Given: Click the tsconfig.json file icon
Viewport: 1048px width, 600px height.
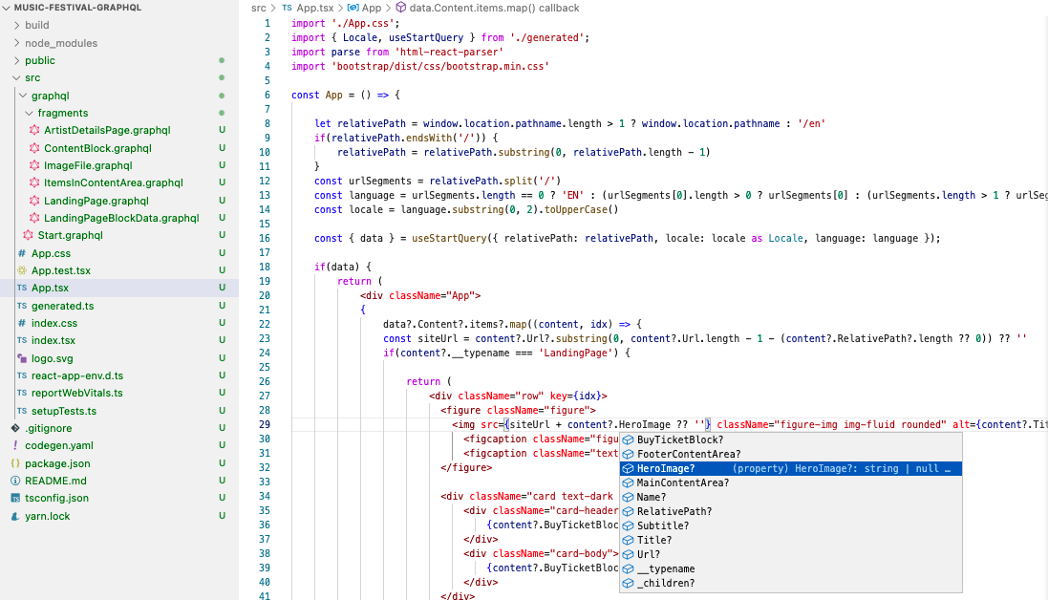Looking at the screenshot, I should [x=15, y=498].
